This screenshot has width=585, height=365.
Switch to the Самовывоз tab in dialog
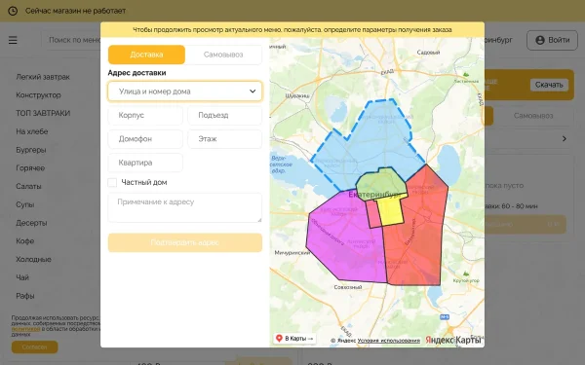[x=223, y=55]
